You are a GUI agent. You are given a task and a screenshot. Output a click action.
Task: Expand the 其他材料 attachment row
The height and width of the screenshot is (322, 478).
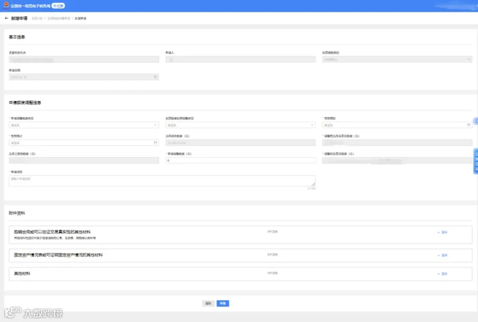point(442,274)
